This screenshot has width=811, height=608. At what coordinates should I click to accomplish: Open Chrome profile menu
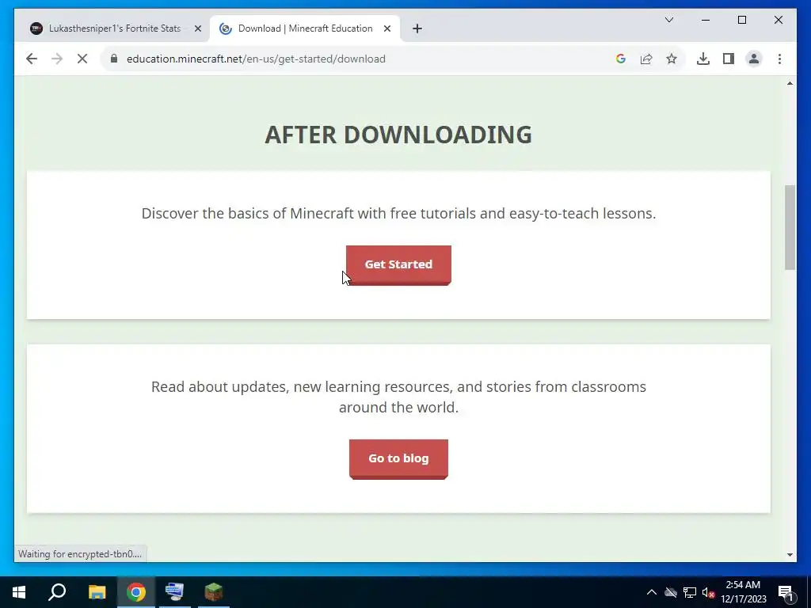(x=754, y=59)
